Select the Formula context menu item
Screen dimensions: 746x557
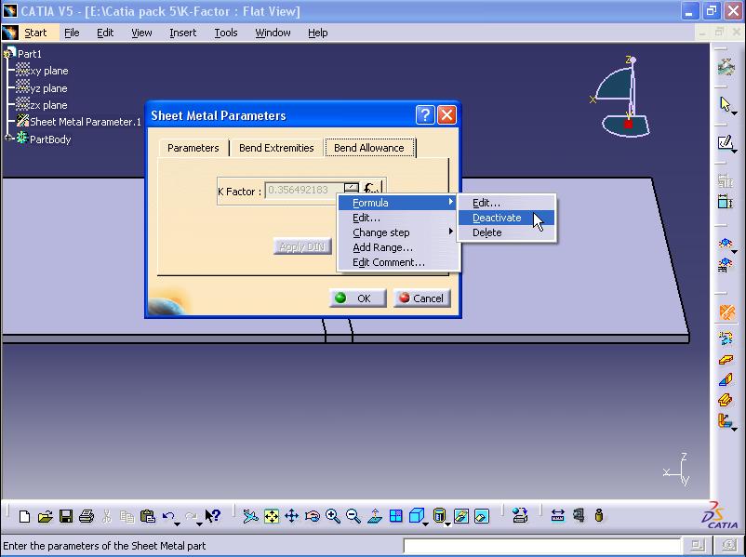398,203
